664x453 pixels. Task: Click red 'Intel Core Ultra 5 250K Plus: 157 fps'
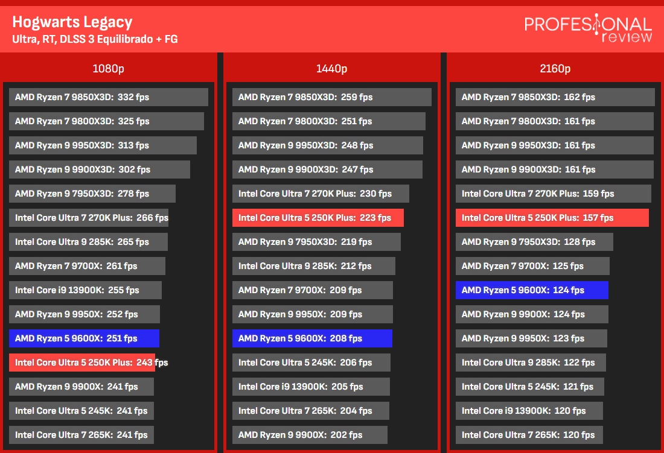(552, 218)
